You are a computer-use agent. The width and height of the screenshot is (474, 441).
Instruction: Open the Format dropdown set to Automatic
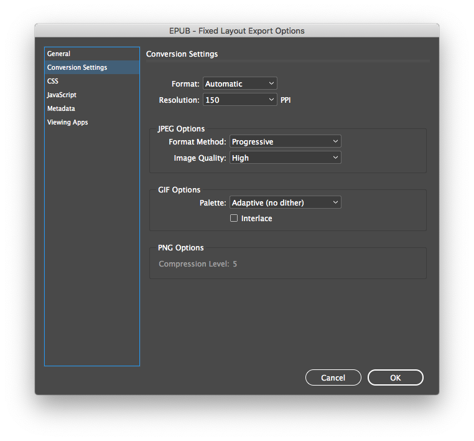(239, 84)
